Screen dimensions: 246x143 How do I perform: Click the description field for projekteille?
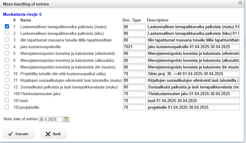[x=193, y=107]
